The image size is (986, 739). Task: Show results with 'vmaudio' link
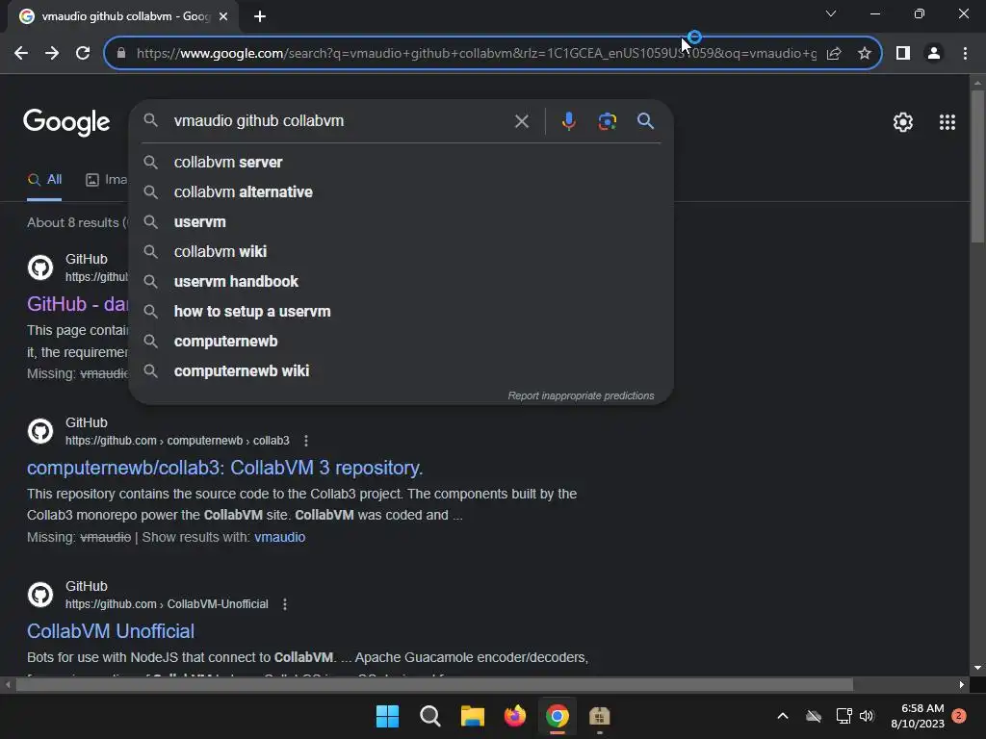(279, 537)
